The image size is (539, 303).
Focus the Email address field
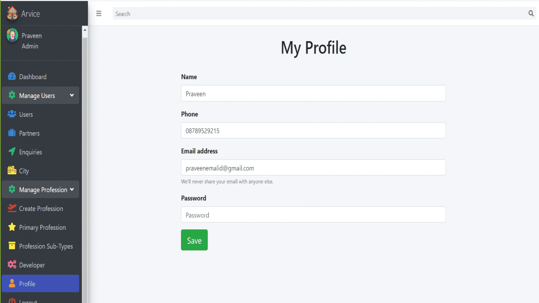point(313,167)
